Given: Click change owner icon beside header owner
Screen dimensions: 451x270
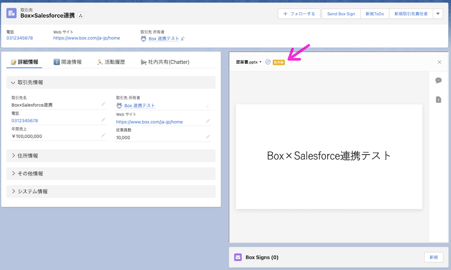Looking at the screenshot, I should 183,39.
